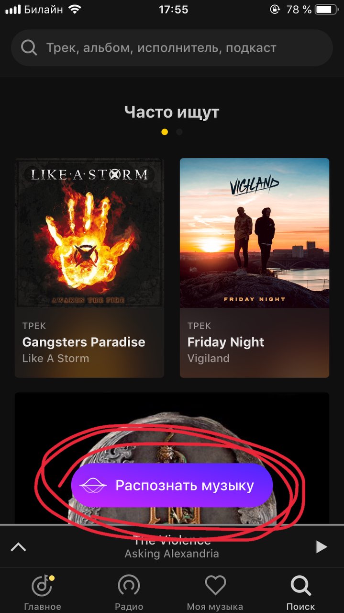The width and height of the screenshot is (344, 613).
Task: Tap the battery indicator in status bar
Action: pos(326,9)
